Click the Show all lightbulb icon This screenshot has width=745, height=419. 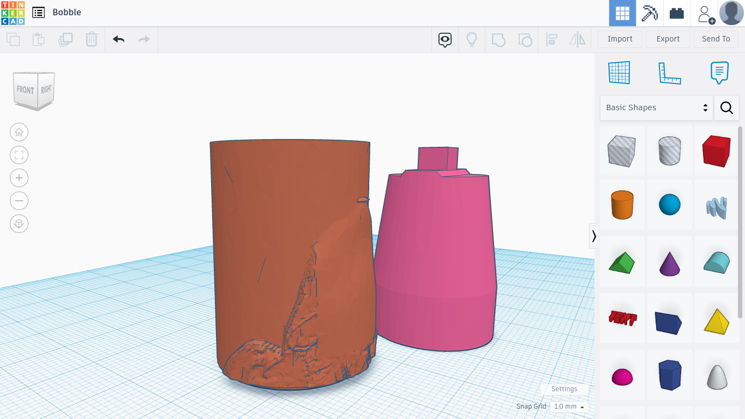point(472,39)
